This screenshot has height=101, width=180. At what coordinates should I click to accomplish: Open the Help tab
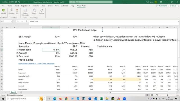tap(73, 6)
